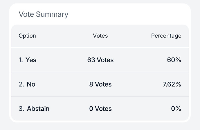This screenshot has height=130, width=200.
Task: Click the Abstain option label
Action: point(38,109)
